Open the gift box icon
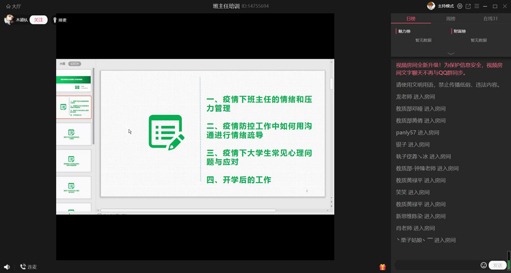 tap(383, 267)
